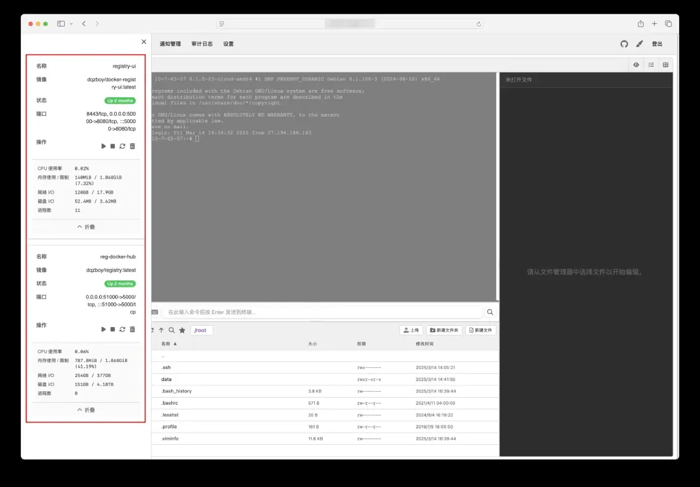Click the 上传 upload button
Screen dimensions: 700x487
[410, 330]
